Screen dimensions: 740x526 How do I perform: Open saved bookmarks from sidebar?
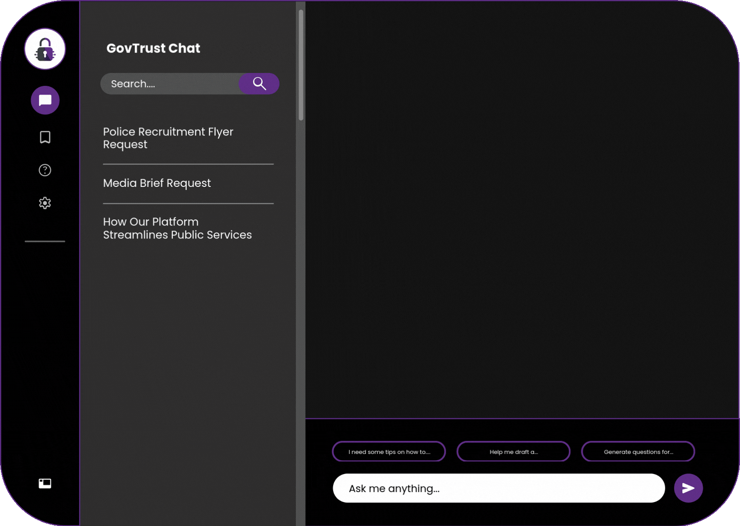tap(45, 137)
